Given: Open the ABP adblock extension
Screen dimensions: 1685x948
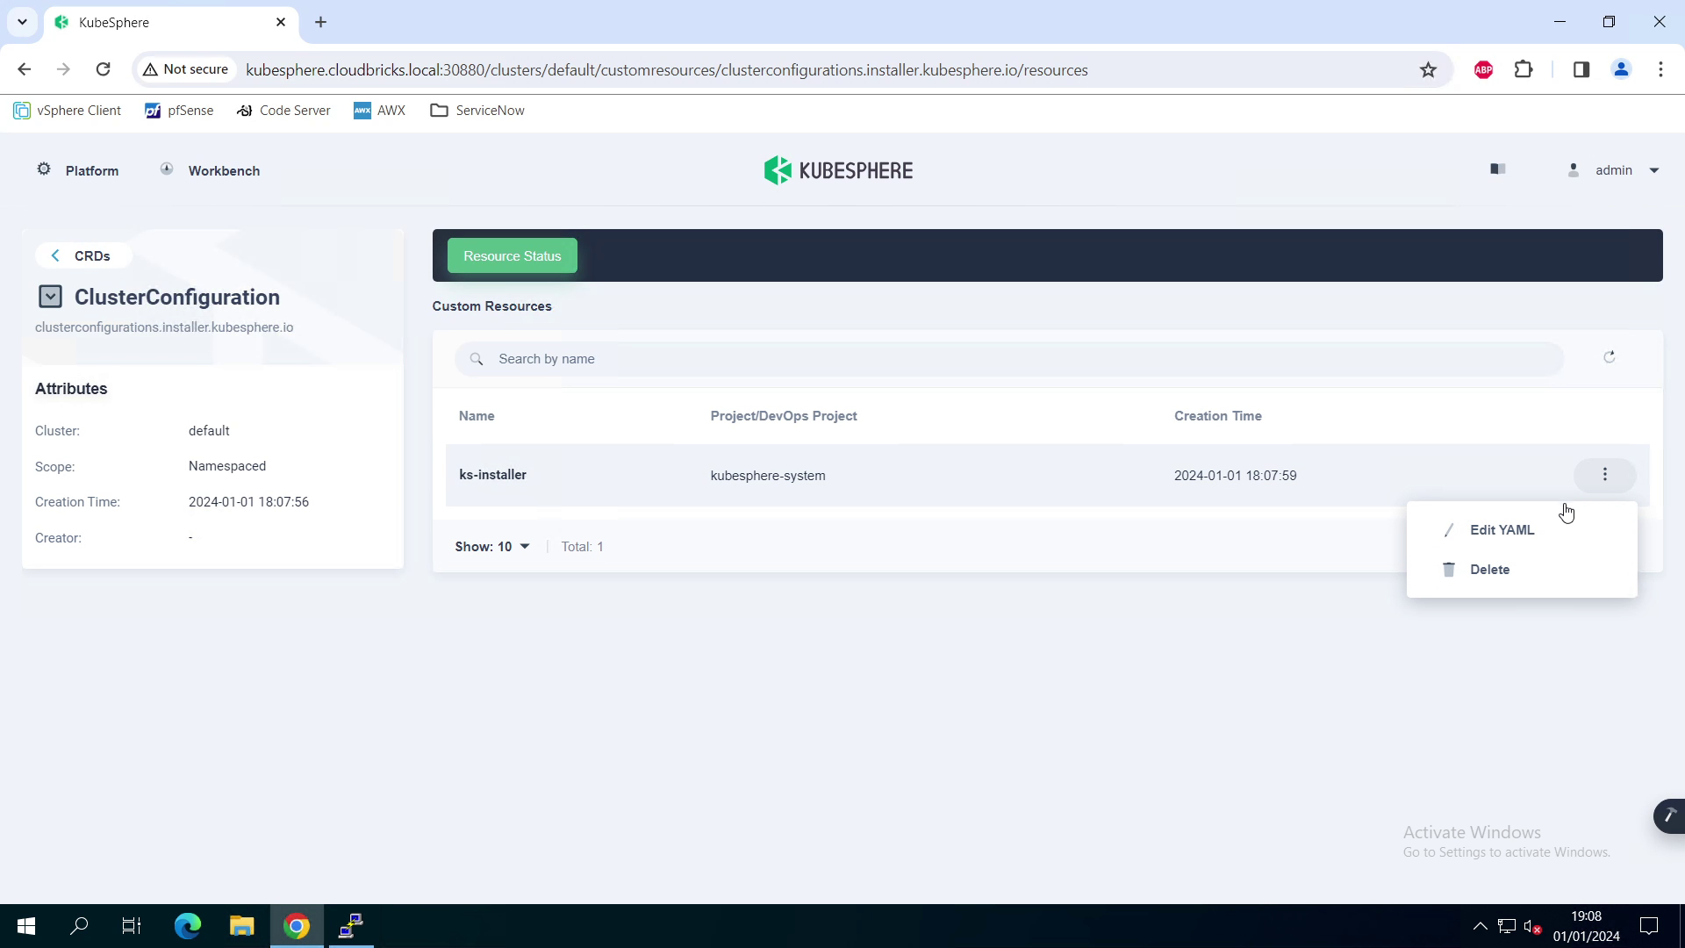Looking at the screenshot, I should tap(1483, 69).
